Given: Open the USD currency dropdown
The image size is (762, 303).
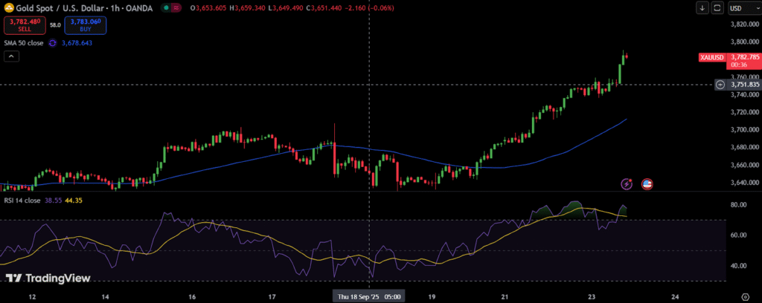Looking at the screenshot, I should click(742, 8).
